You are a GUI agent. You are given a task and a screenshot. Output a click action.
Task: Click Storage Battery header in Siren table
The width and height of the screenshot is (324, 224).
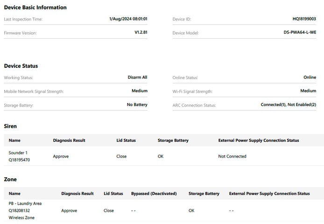click(173, 140)
